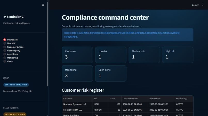Click ACTIVE status for Northstar Dynamics row

[184, 104]
